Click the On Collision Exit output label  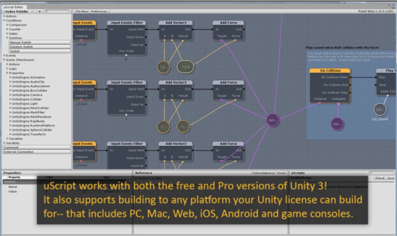[x=336, y=85]
